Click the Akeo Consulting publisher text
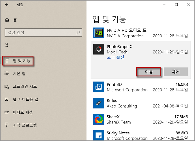The width and height of the screenshot is (195, 141). tap(122, 106)
